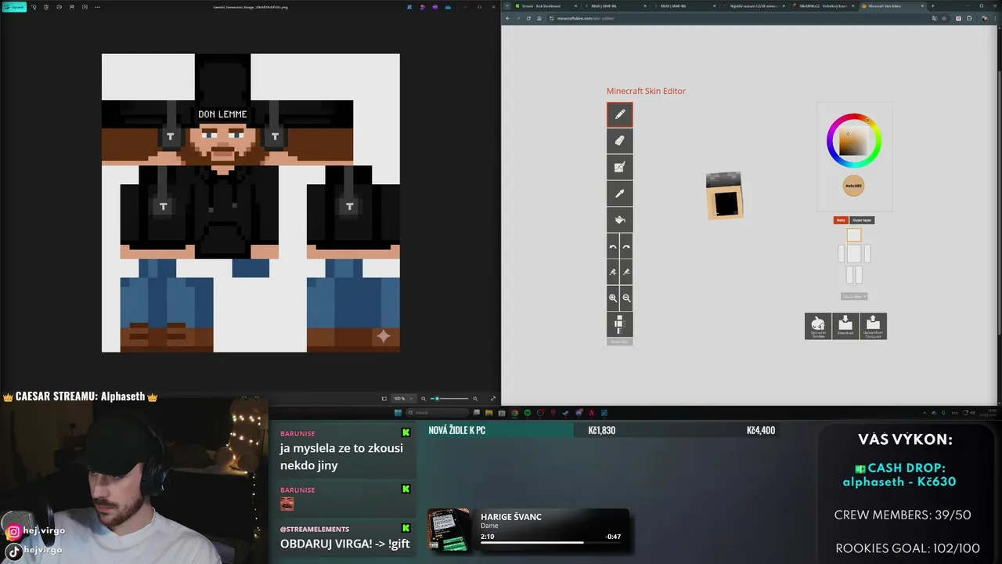
Task: Switch to the Outer layer
Action: point(862,220)
